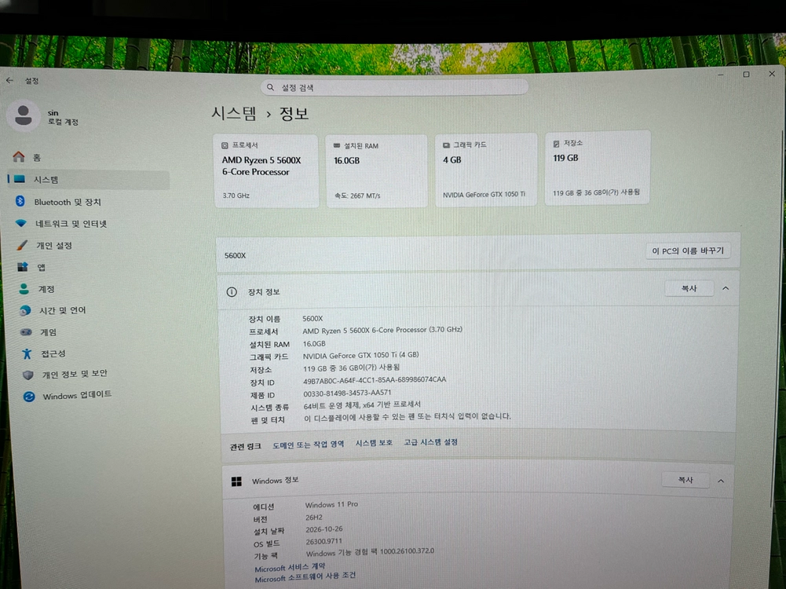
Task: Click the 프로세서 chip icon on card
Action: [225, 145]
